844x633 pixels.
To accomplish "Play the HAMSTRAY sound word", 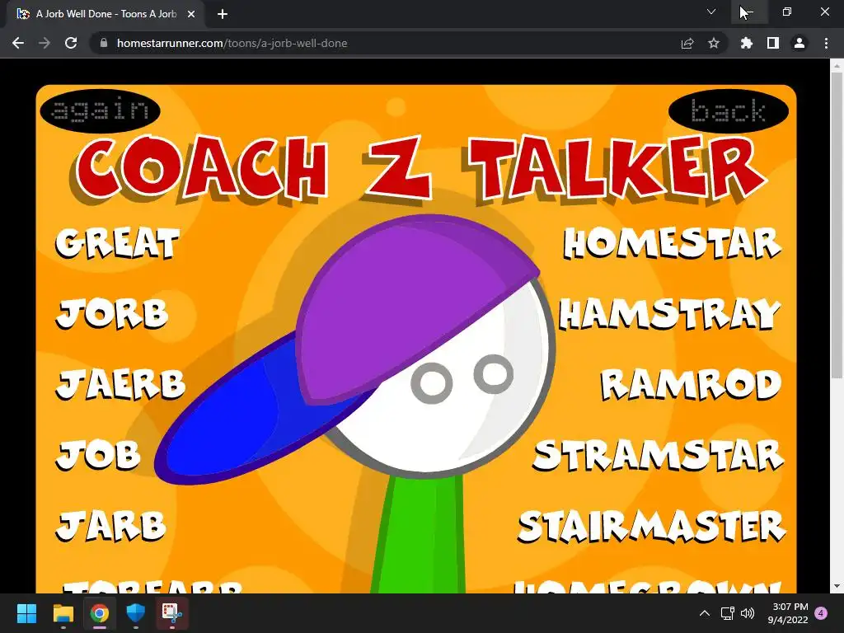I will 670,314.
